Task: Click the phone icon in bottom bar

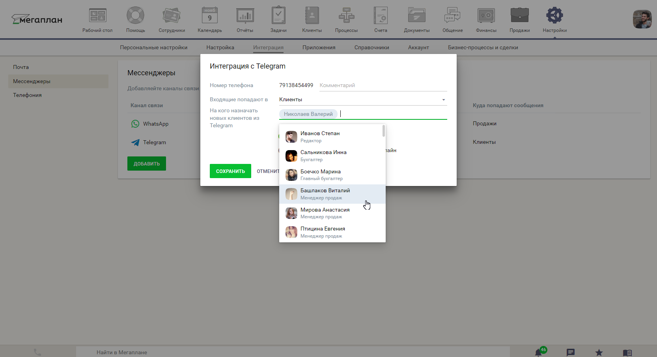Action: click(37, 352)
